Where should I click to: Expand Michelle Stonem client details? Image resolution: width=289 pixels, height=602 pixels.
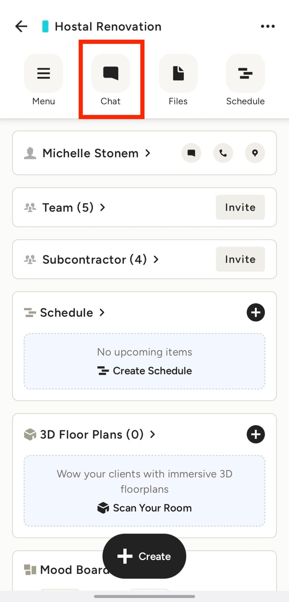pyautogui.click(x=96, y=153)
